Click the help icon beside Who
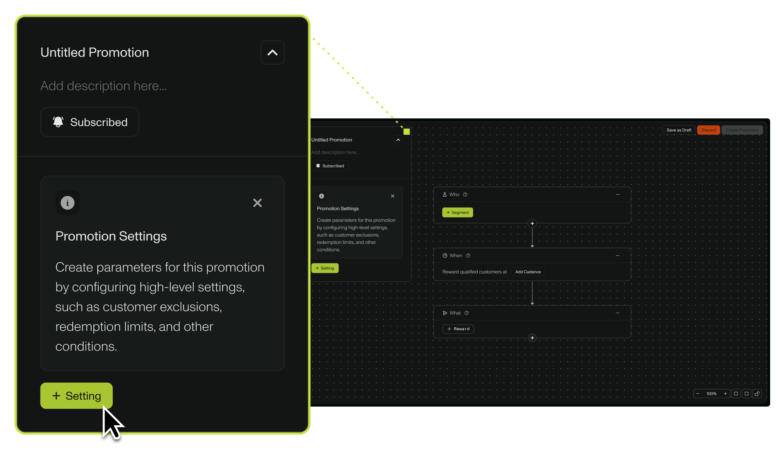The height and width of the screenshot is (470, 779). click(465, 195)
